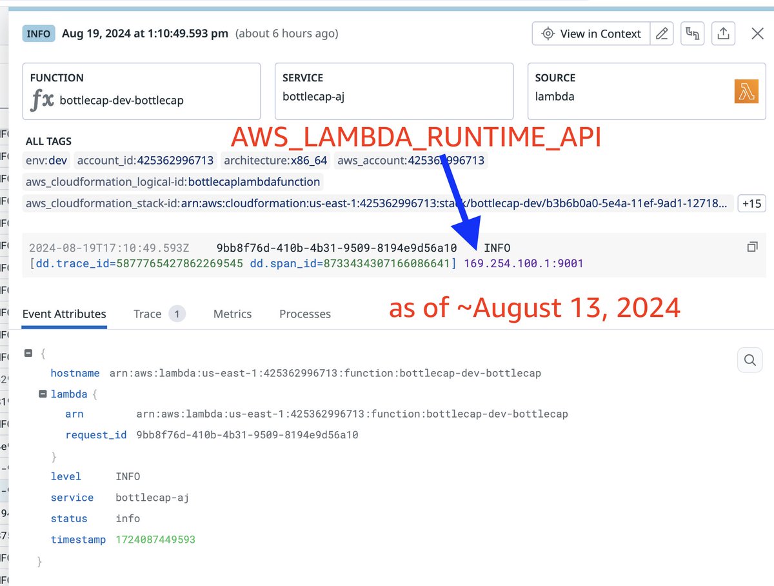
Task: Click the pencil edit icon
Action: tap(662, 34)
